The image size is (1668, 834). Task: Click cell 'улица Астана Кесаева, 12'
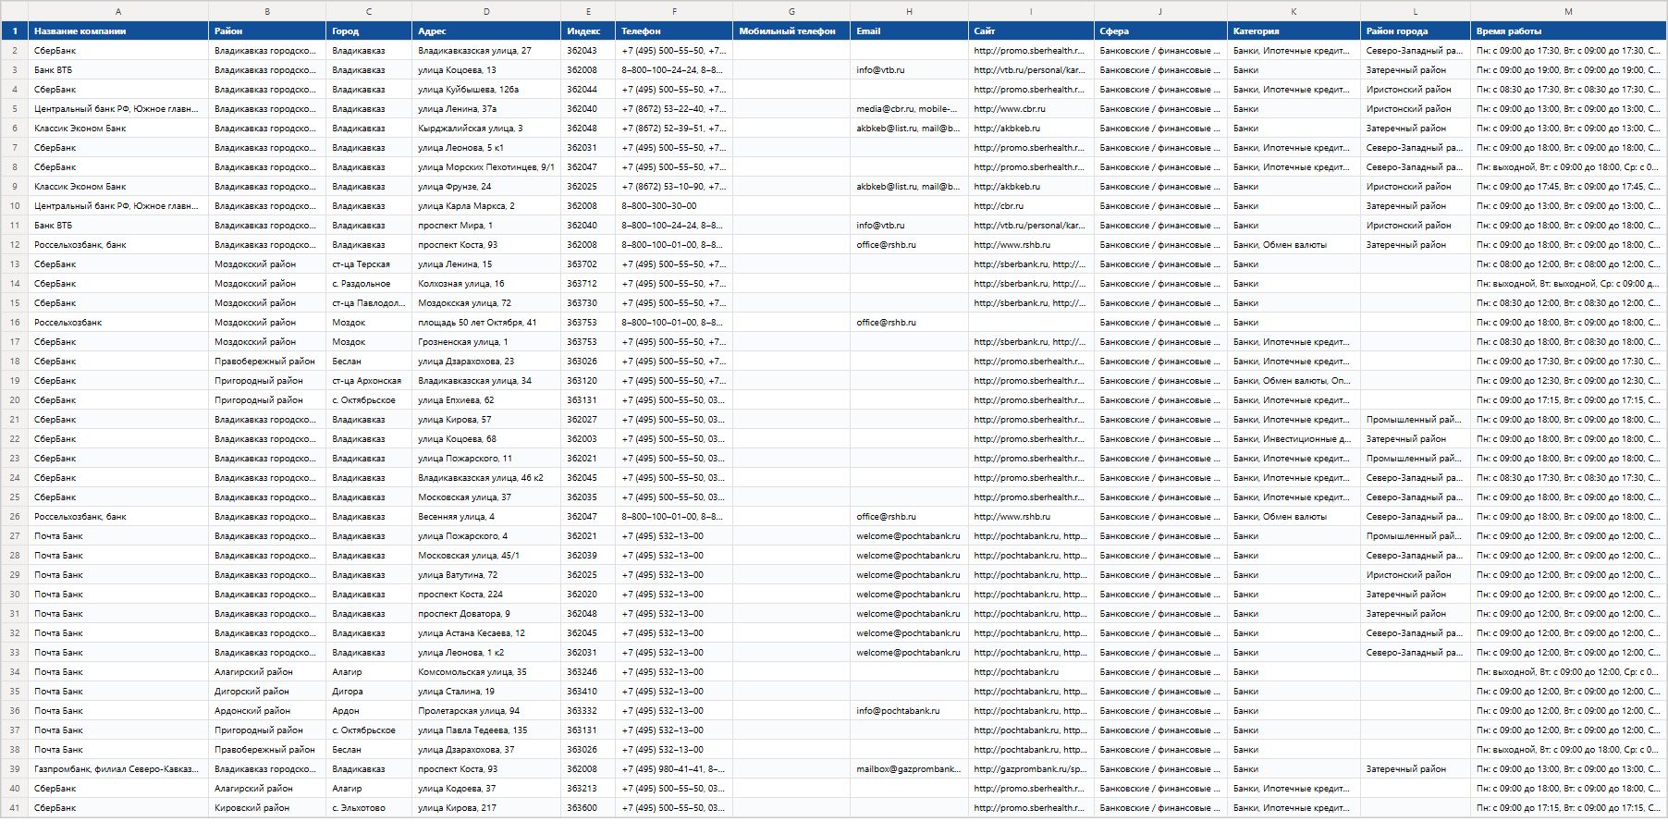[x=486, y=633]
